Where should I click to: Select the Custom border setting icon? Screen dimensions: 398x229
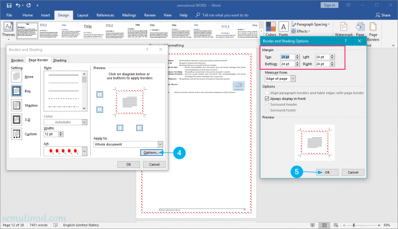pos(16,134)
